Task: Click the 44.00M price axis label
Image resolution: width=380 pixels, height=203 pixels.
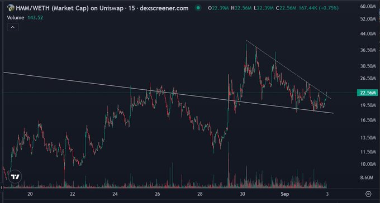Action: click(368, 33)
